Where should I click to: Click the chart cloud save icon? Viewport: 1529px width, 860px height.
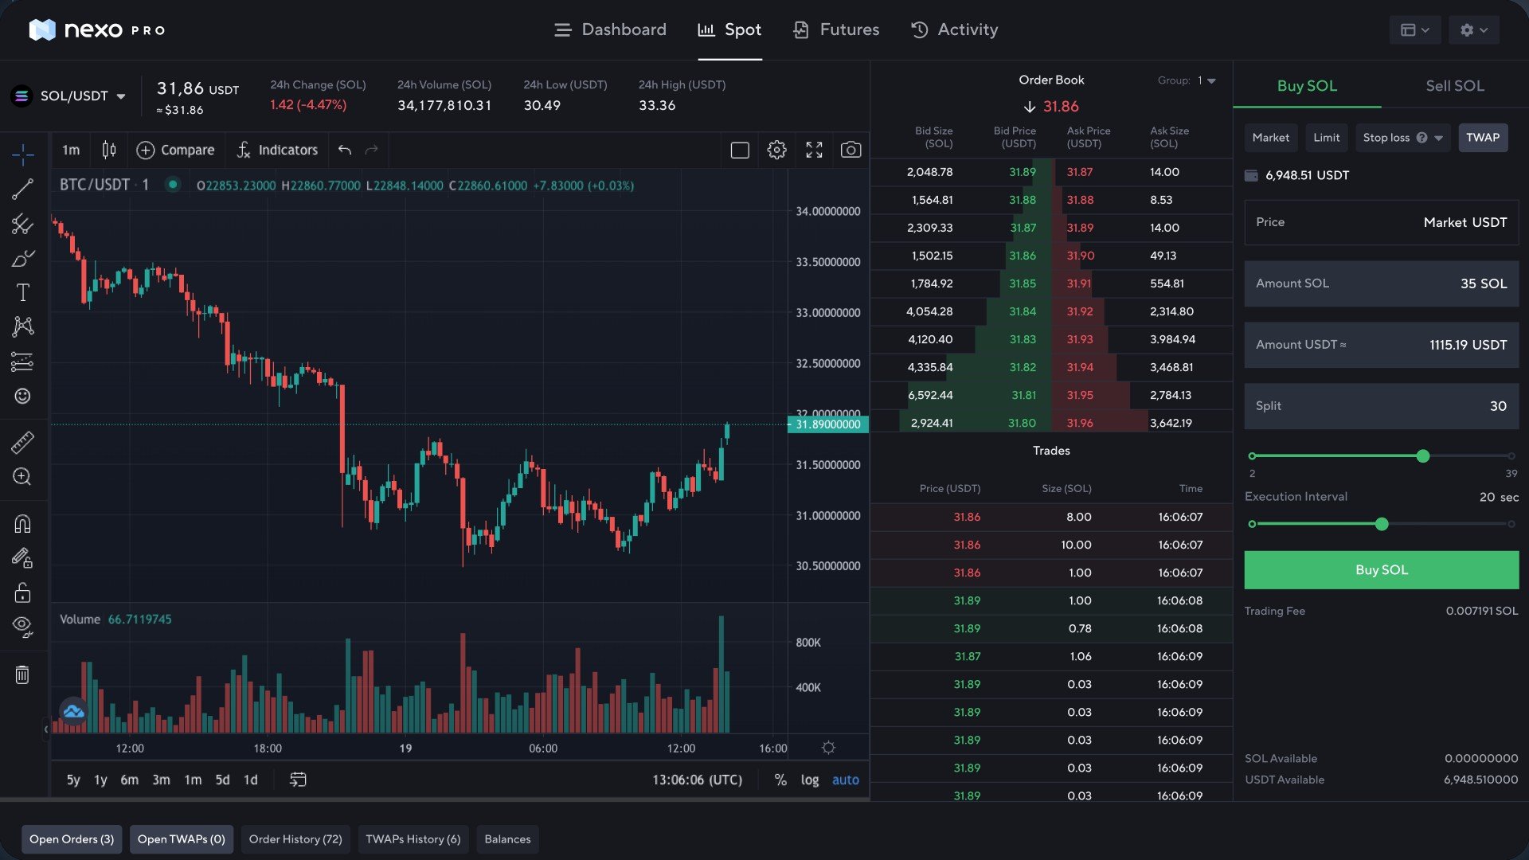[73, 711]
